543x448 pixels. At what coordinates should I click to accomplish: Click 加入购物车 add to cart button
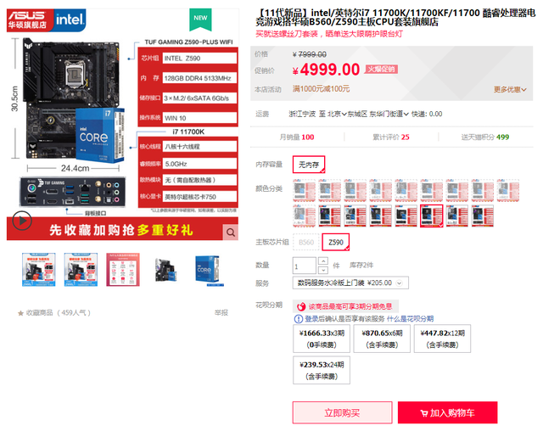[447, 412]
